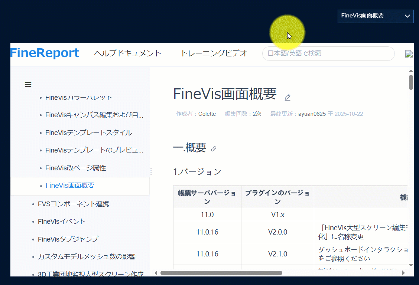
Task: Click the 11.0 table cell
Action: click(x=207, y=214)
